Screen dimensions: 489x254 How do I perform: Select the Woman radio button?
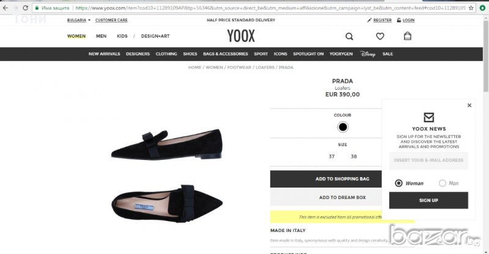coord(399,183)
